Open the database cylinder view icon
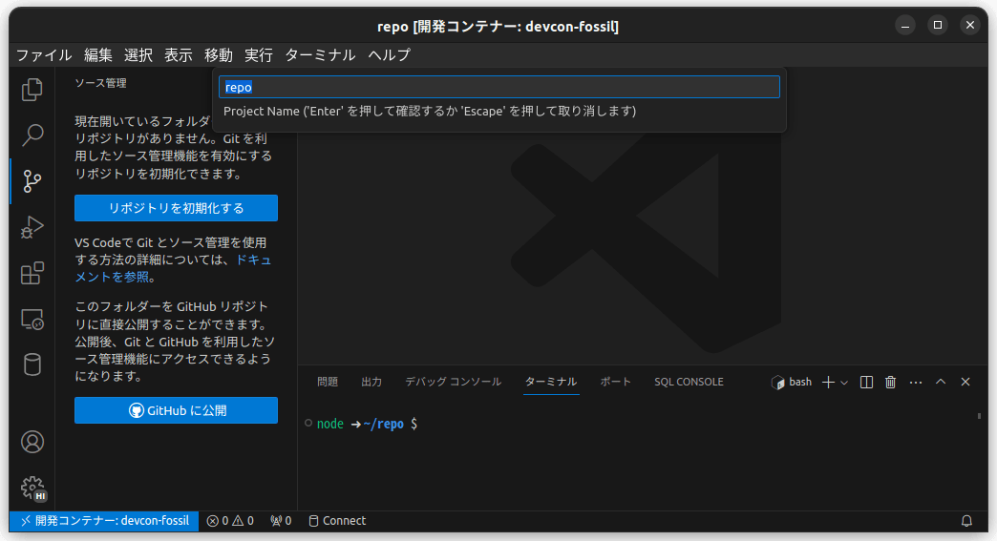The image size is (997, 541). click(32, 364)
